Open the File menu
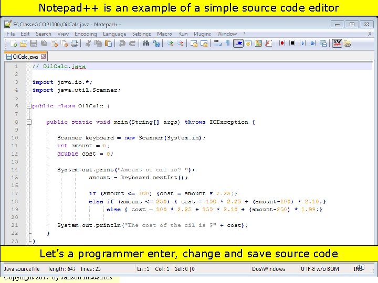 point(10,34)
